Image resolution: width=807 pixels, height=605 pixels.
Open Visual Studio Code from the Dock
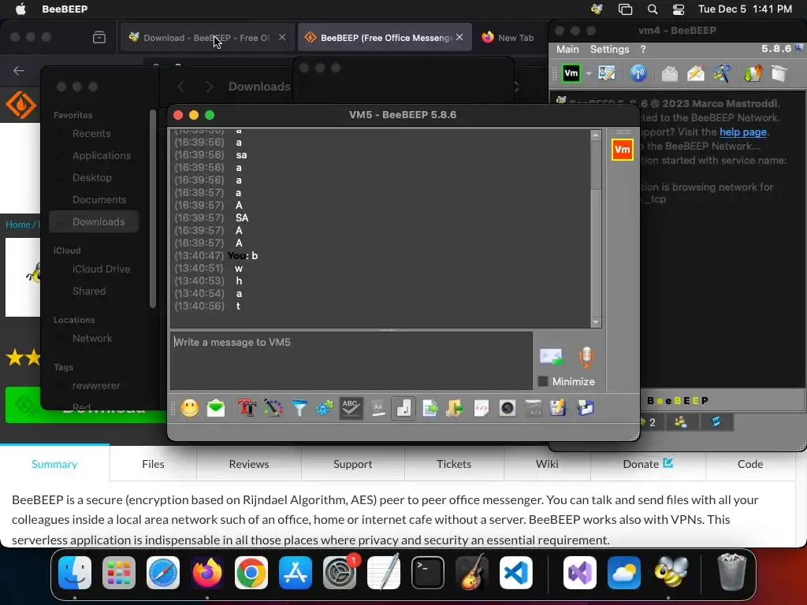pyautogui.click(x=515, y=573)
